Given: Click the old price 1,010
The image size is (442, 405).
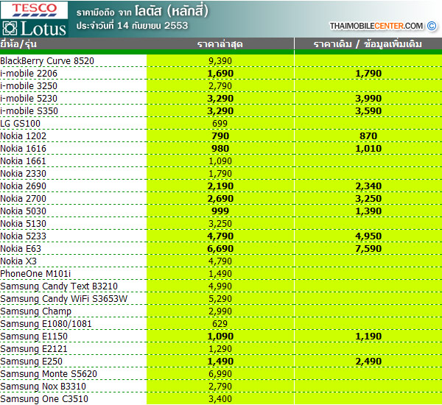Looking at the screenshot, I should (x=368, y=149).
